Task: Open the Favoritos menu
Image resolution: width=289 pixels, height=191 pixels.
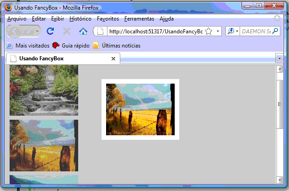Action: coord(108,19)
